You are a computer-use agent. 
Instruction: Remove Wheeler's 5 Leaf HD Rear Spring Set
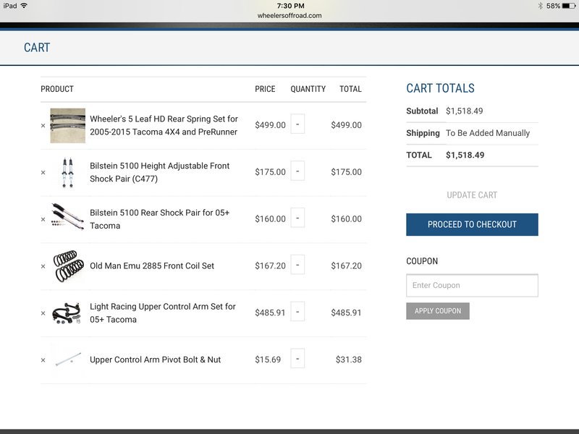coord(43,126)
